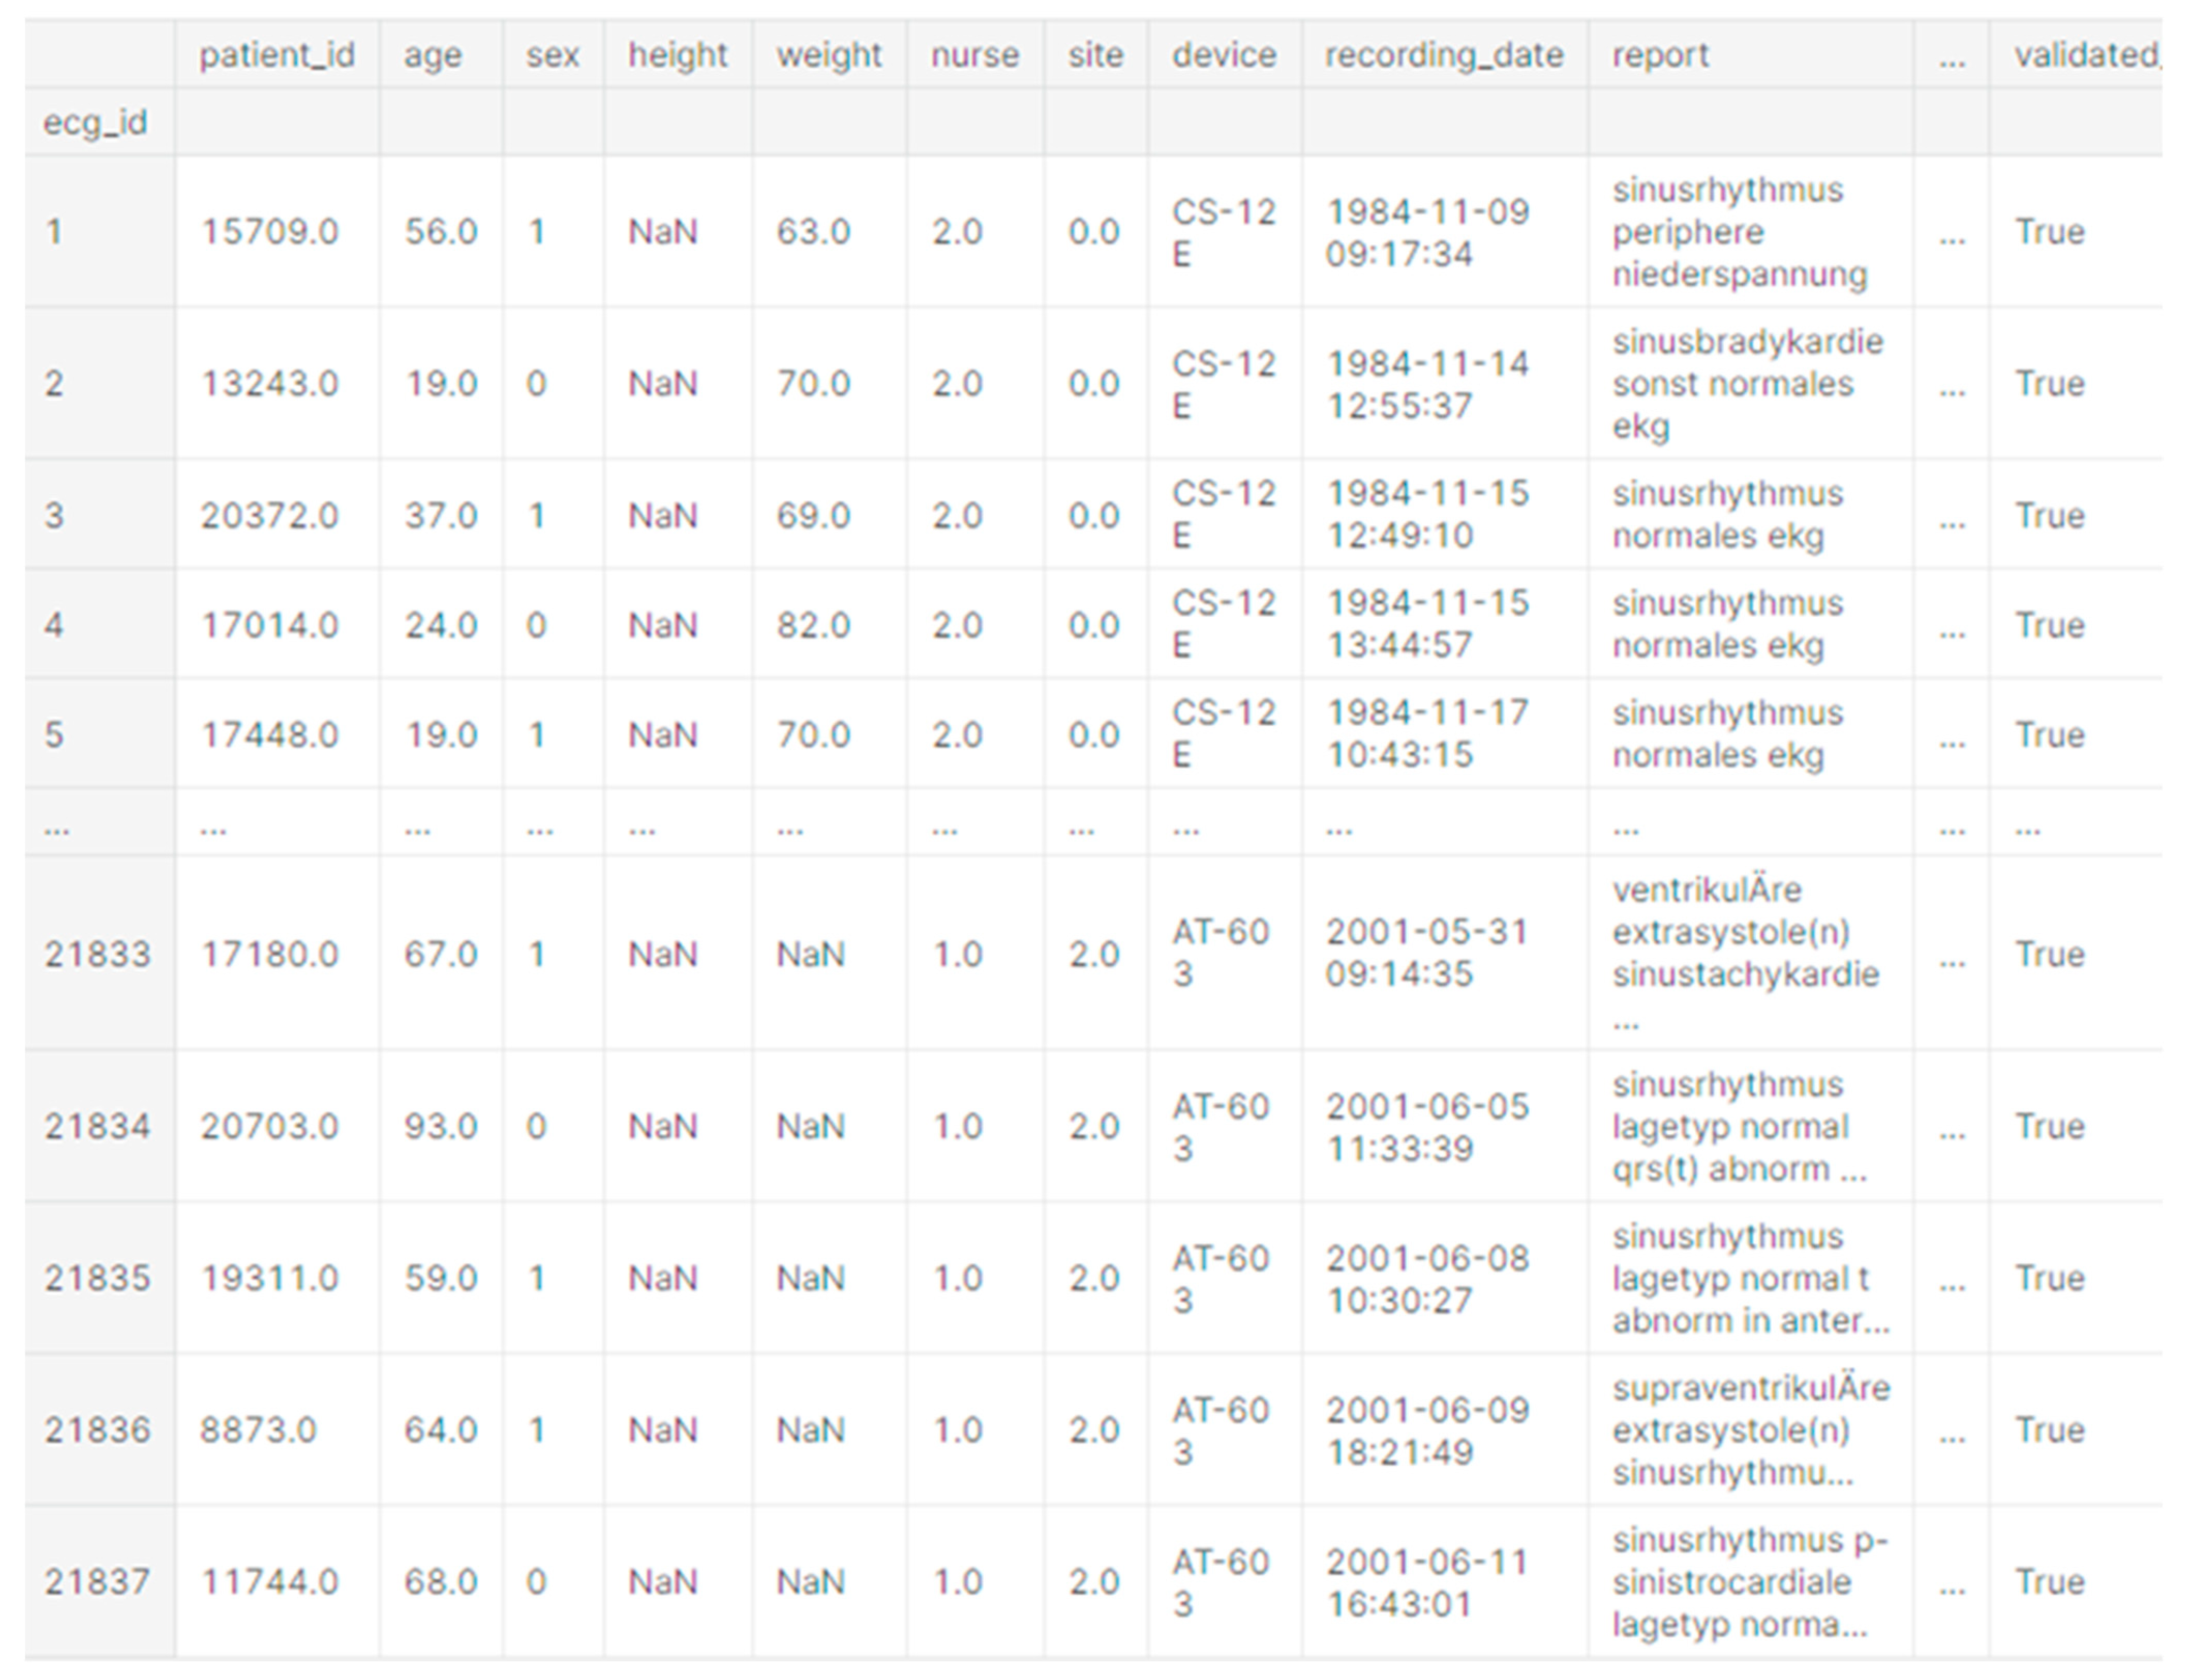2192x1680 pixels.
Task: Select patient_id value 17448.0
Action: pos(270,735)
